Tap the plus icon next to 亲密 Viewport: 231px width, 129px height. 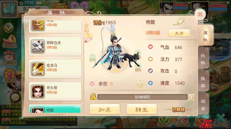click(140, 84)
